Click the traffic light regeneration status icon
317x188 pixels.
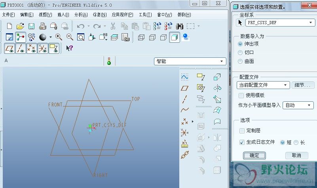[109, 61]
